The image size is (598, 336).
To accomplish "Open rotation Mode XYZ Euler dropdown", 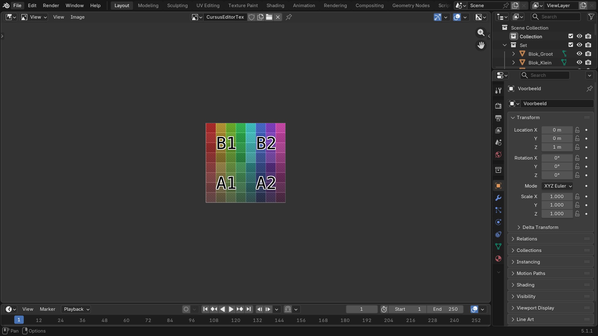I will point(557,186).
